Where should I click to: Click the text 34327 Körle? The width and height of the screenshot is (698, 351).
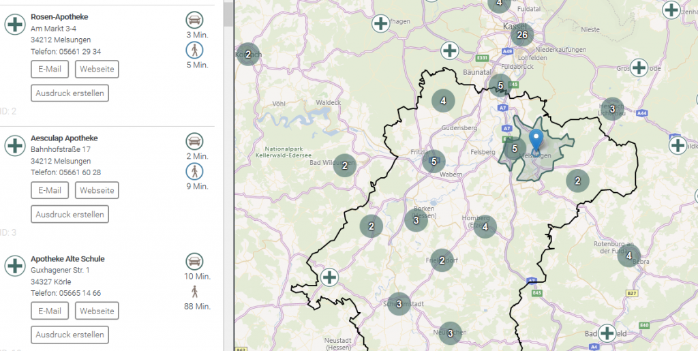(x=50, y=281)
